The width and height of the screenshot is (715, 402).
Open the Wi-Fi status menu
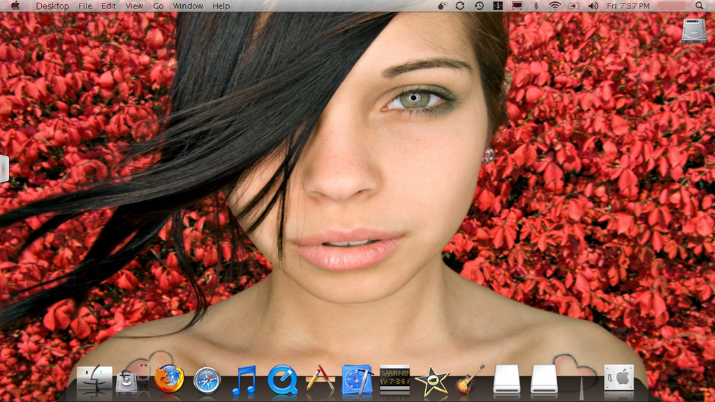pos(555,6)
